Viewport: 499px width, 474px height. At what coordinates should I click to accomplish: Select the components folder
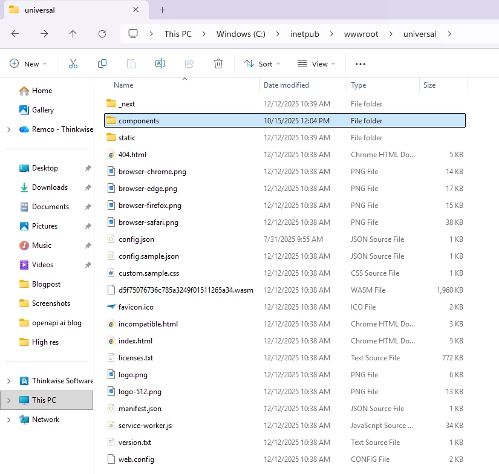tap(285, 120)
